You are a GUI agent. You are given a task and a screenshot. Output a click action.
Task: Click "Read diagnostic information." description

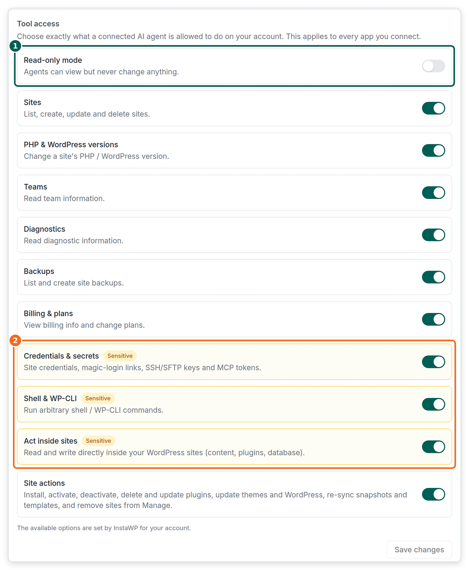(x=73, y=241)
